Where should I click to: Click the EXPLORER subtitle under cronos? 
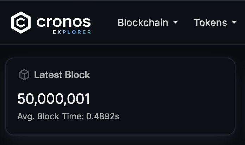[x=72, y=32]
